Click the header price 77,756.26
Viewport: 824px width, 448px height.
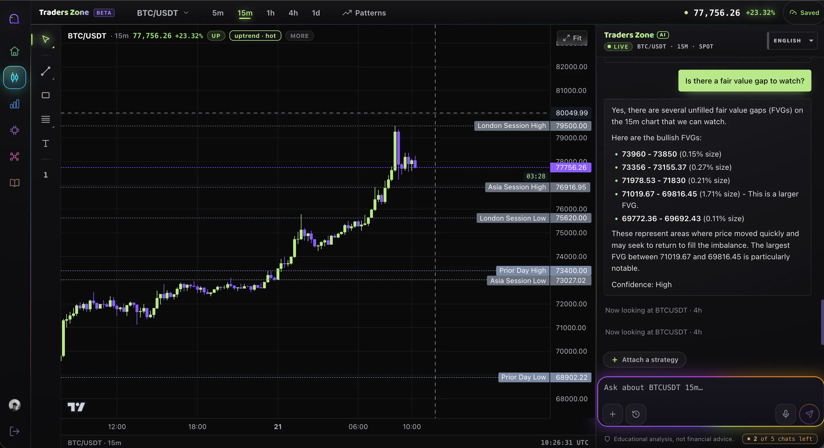pos(717,13)
